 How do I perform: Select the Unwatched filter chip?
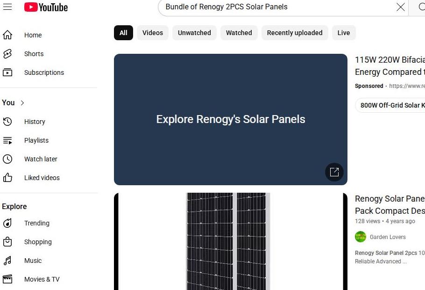(194, 33)
